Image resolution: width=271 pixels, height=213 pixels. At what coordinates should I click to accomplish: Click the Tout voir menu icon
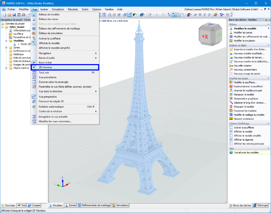click(34, 73)
